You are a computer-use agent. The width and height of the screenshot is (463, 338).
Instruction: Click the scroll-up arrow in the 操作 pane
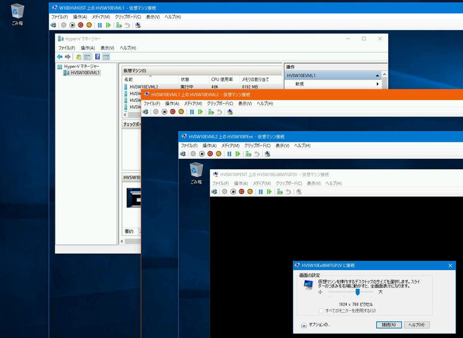(384, 75)
